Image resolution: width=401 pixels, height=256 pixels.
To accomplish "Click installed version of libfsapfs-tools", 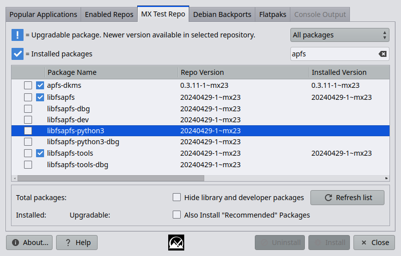I will 341,153.
